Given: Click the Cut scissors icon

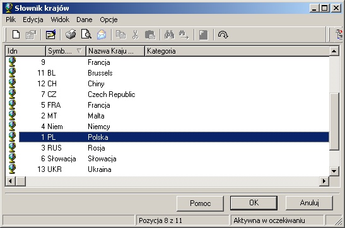Looking at the screenshot, I should tap(136, 35).
